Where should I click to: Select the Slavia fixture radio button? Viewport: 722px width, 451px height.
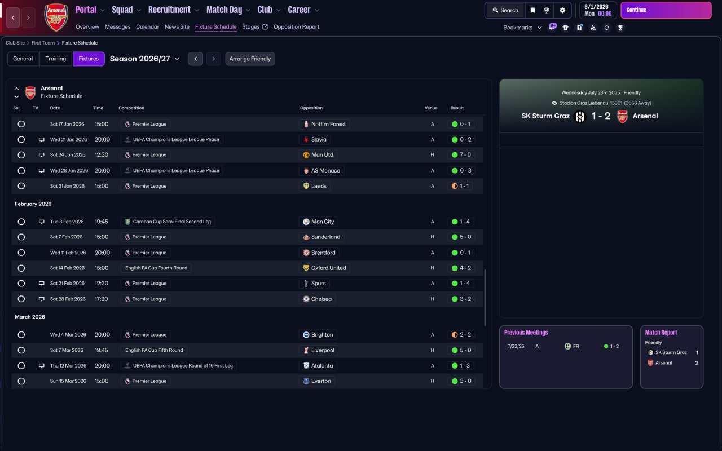click(x=21, y=139)
